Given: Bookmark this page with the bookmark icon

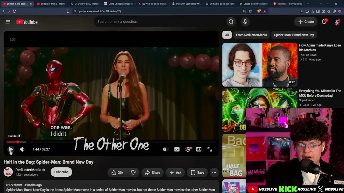Looking at the screenshot, I should (68, 11).
